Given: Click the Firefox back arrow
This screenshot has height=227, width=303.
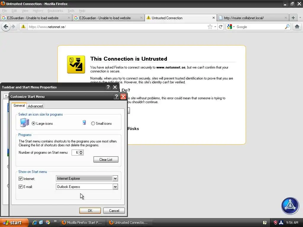Looking at the screenshot, I should [x=6, y=27].
